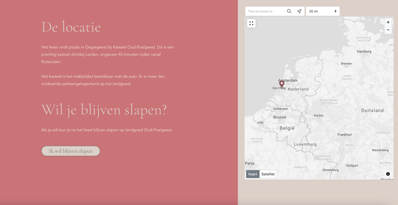The image size is (398, 205).
Task: Click the 'De locatie' heading
Action: 71,27
